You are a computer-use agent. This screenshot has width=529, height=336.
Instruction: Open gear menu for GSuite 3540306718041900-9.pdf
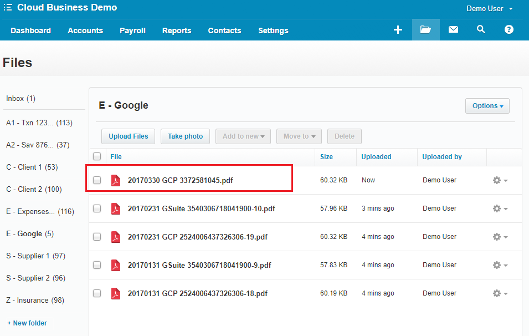500,266
